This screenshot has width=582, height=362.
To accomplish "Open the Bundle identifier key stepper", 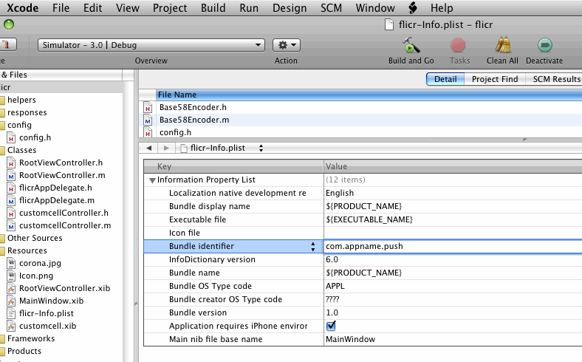I will click(x=313, y=247).
